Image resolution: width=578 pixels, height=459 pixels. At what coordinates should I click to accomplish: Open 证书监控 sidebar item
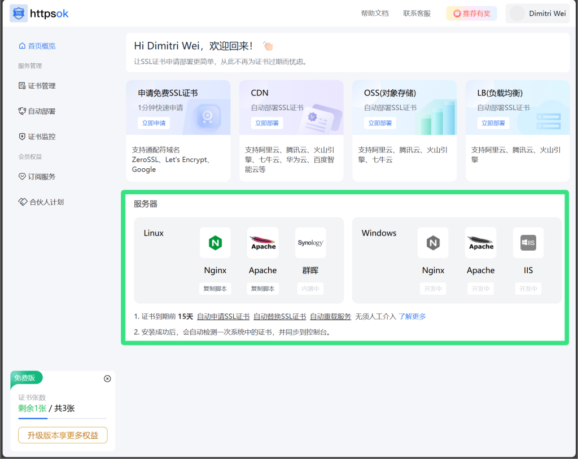pos(37,137)
